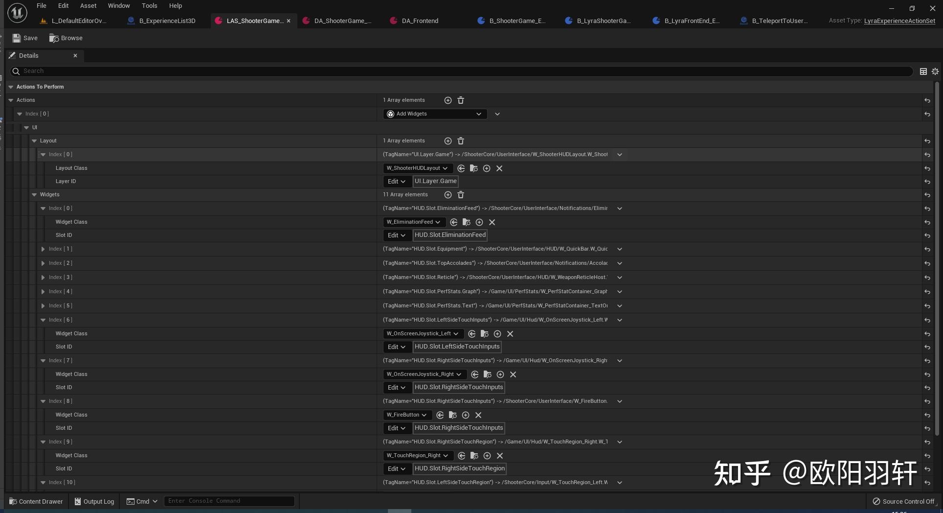Expand the Index [1] widget entry
Screen dimensions: 943x513
tap(43, 249)
